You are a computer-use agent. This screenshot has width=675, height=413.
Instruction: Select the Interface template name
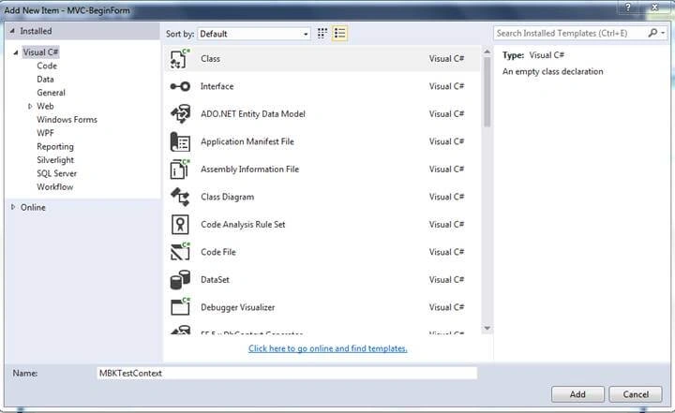coord(217,86)
